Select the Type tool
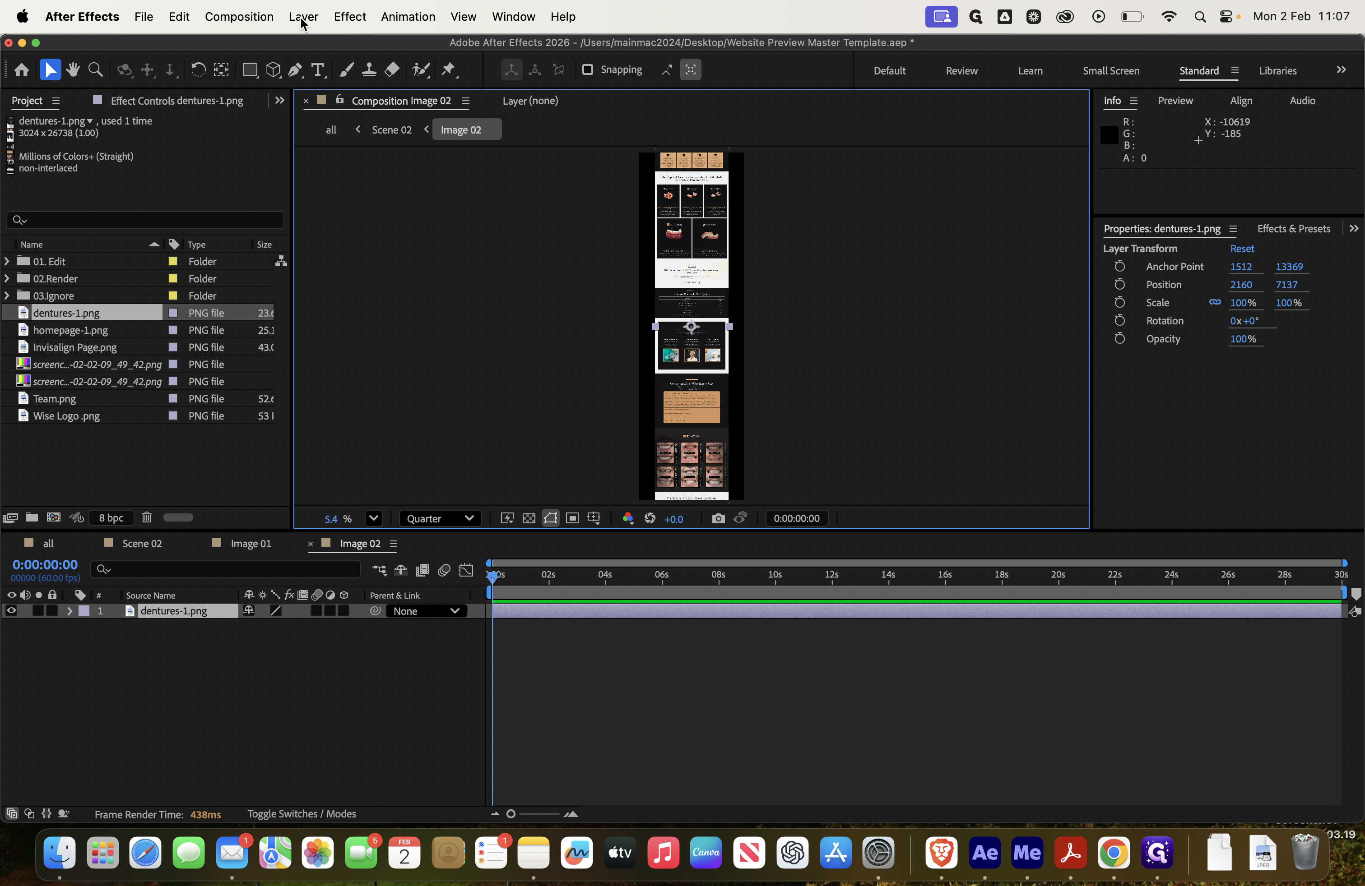1365x886 pixels. pos(318,70)
